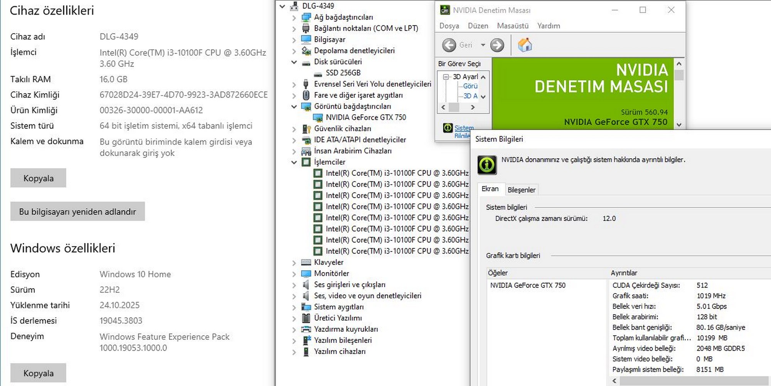Open the back history dropdown arrow
The width and height of the screenshot is (771, 386).
(x=483, y=45)
